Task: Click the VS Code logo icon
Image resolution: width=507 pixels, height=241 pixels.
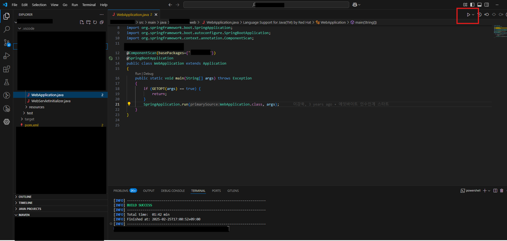Action: [x=5, y=5]
